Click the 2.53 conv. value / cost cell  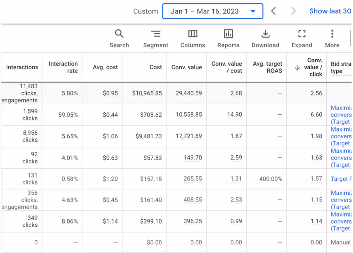coord(236,200)
